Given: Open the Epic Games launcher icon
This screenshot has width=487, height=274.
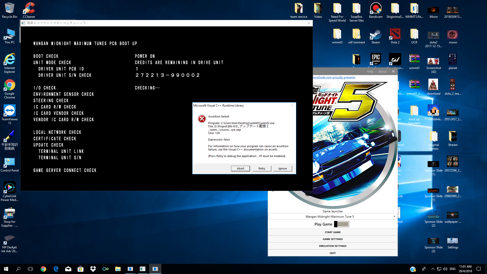Looking at the screenshot, I should 376,59.
